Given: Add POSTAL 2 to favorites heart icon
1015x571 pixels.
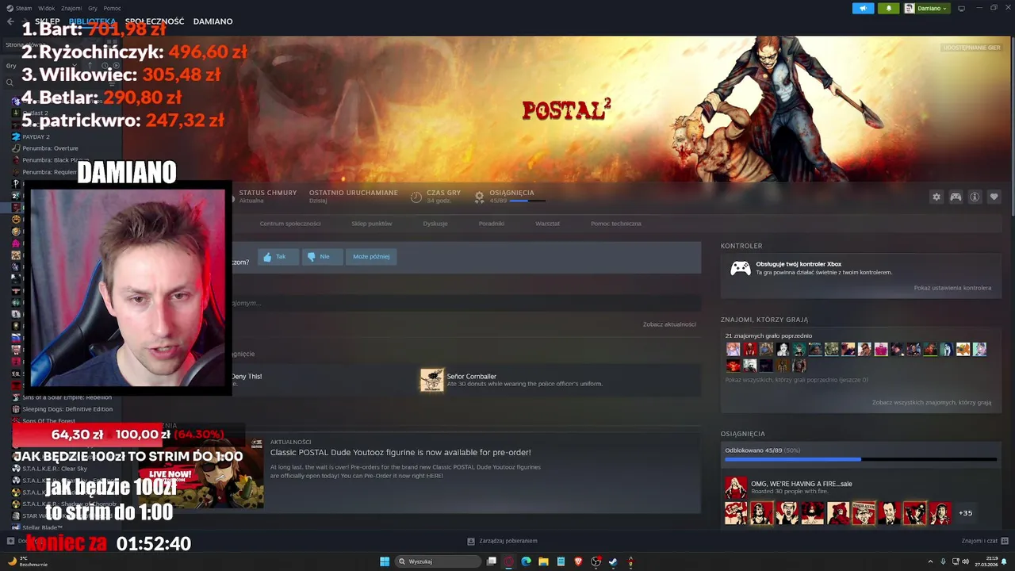Looking at the screenshot, I should pyautogui.click(x=994, y=197).
